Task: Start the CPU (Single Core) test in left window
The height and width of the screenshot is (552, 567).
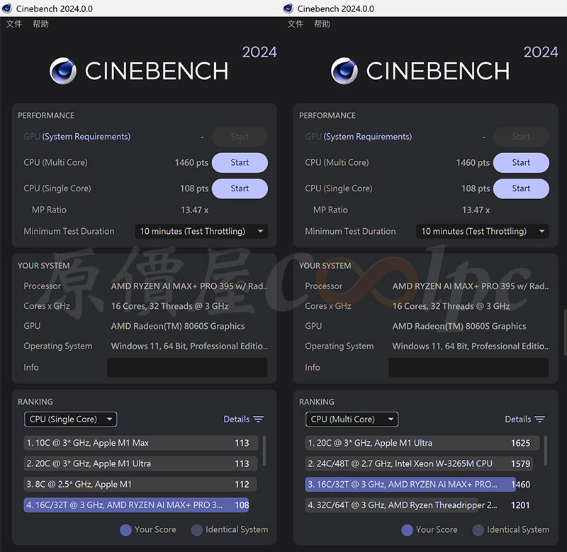Action: [240, 188]
